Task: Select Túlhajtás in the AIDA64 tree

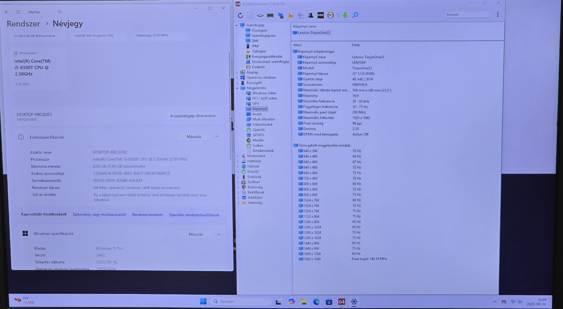Action: [259, 51]
